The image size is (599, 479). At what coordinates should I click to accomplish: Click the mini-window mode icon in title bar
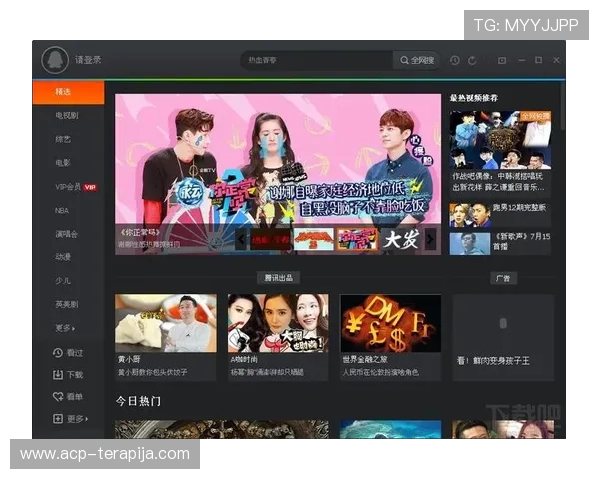point(502,60)
